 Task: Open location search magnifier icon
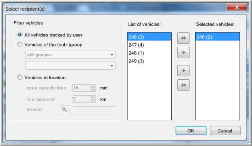click(x=64, y=110)
